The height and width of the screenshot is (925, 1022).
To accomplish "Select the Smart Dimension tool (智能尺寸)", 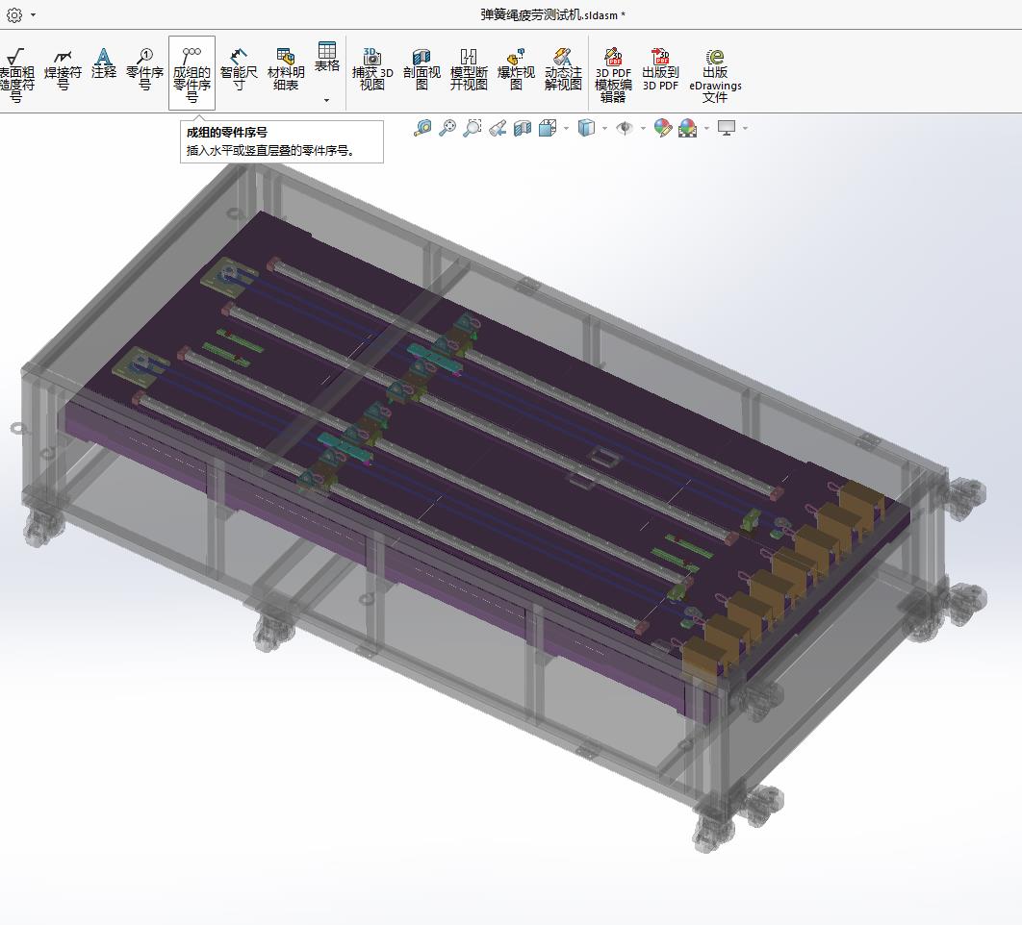I will (x=239, y=69).
